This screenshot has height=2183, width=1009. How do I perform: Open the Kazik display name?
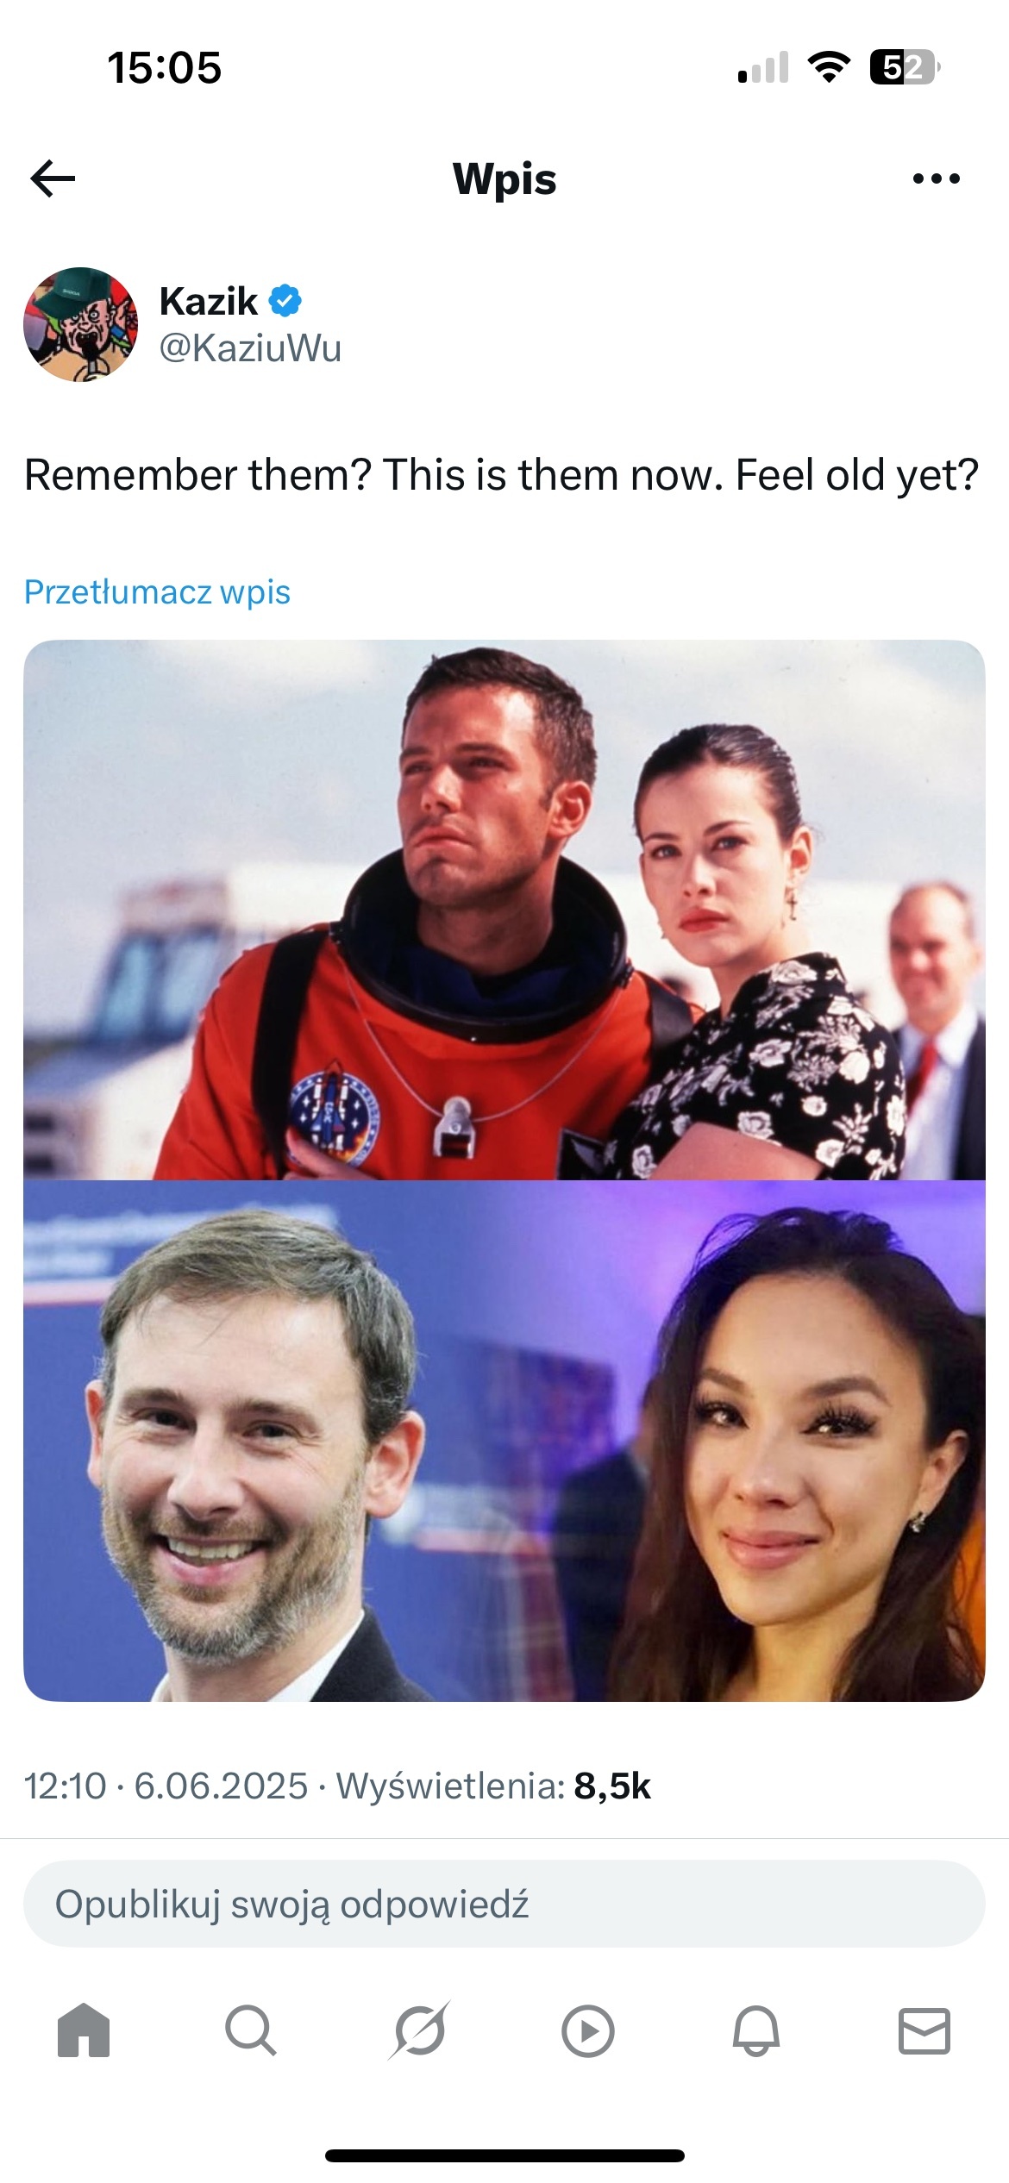click(208, 301)
